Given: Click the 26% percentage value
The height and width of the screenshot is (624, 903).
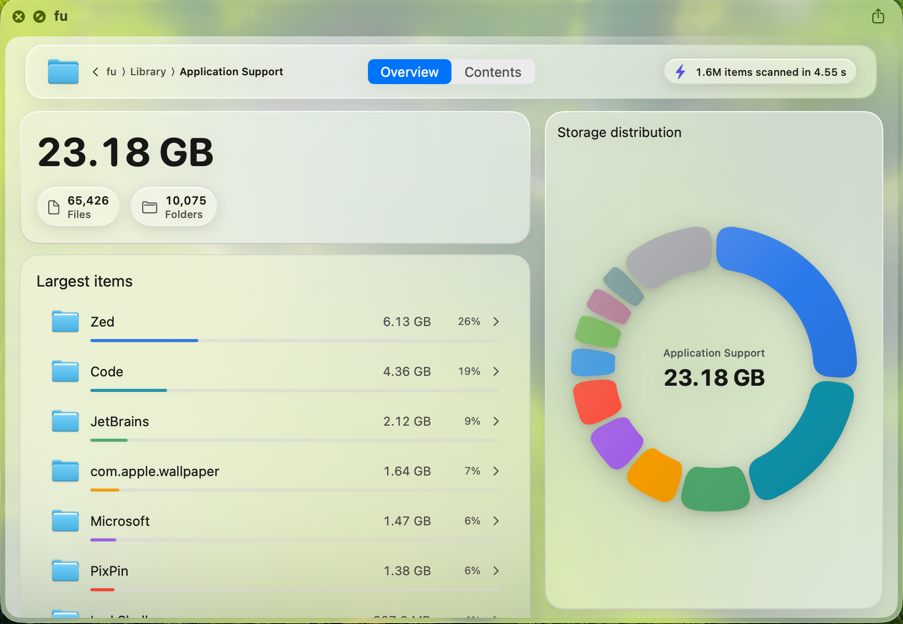Looking at the screenshot, I should 469,321.
